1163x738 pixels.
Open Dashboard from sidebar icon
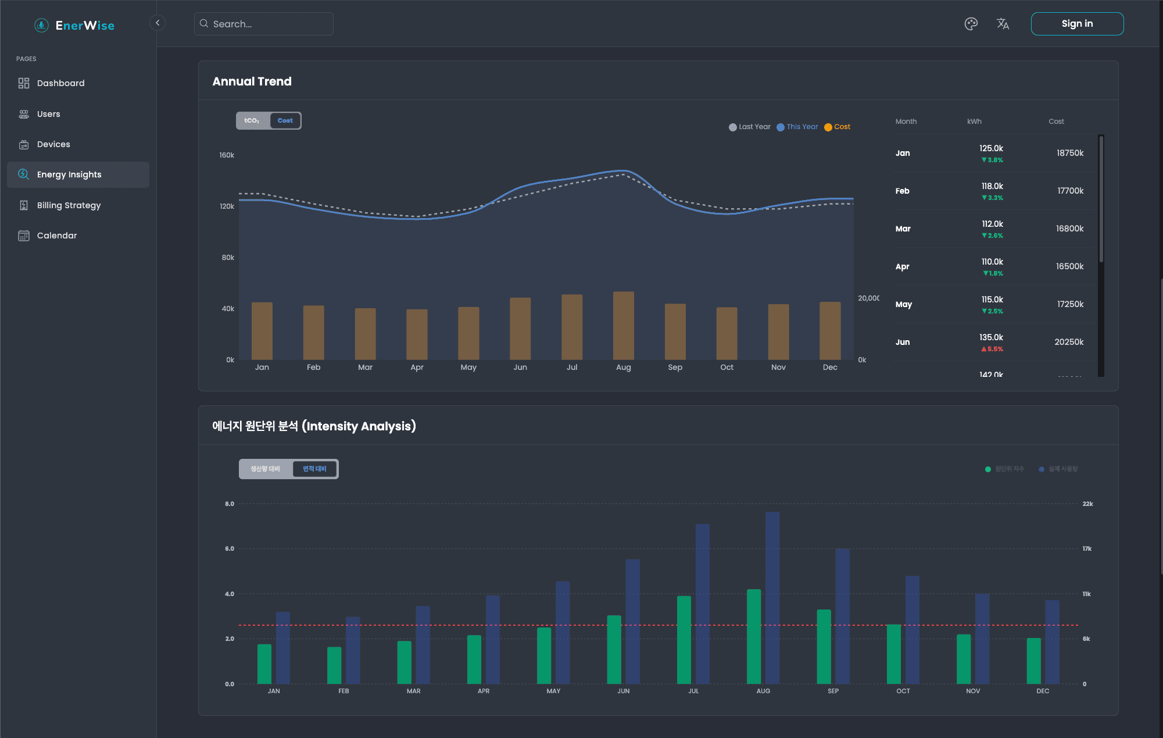[24, 83]
